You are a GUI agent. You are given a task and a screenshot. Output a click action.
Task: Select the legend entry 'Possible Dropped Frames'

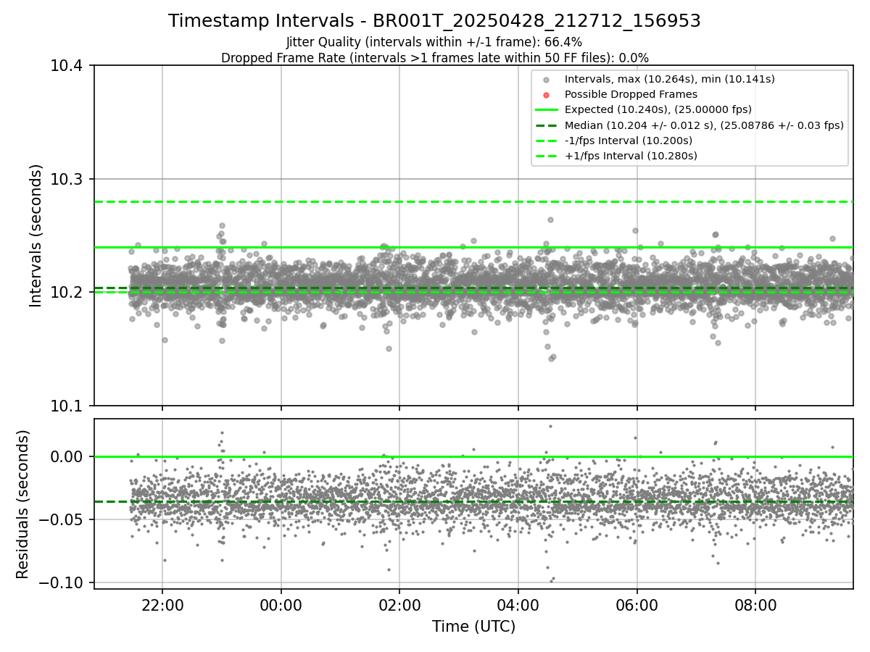tap(631, 94)
